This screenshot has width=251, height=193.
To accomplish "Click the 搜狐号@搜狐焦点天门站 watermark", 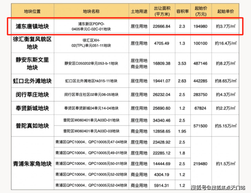I will point(218,188).
